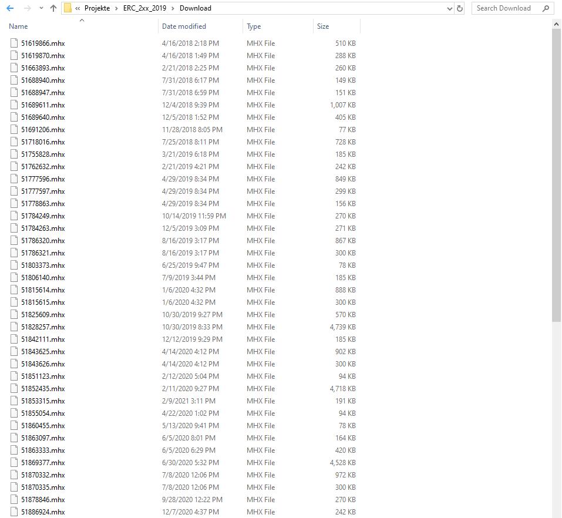Select file 51851123.mhx
Screen dimensions: 562x518
[43, 376]
